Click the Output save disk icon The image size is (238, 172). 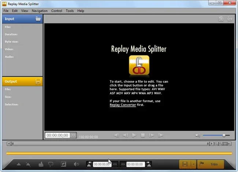(38, 81)
